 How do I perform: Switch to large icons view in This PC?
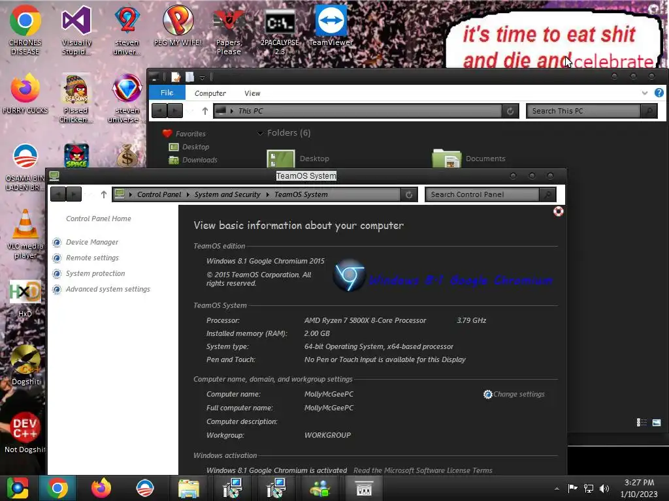coord(657,422)
